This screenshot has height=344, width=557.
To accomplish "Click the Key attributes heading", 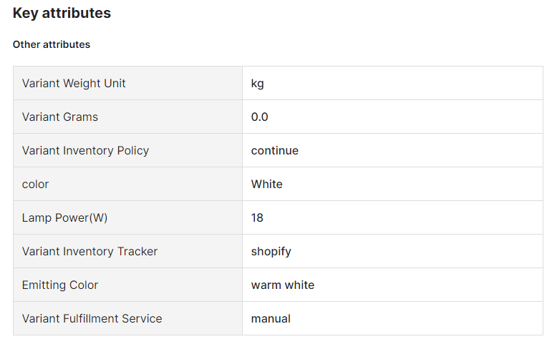I will (62, 13).
